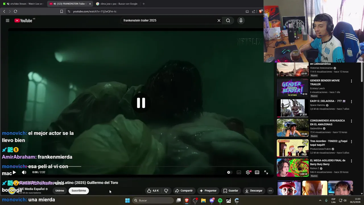Click the URL address bar

pyautogui.click(x=156, y=11)
